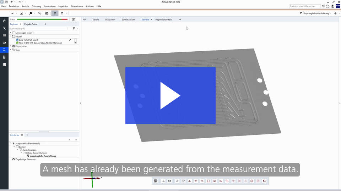Expand the Tags node
Screen dimensions: 341x191
[11, 50]
